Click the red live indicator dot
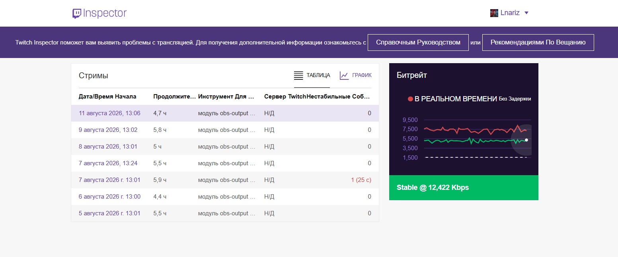This screenshot has width=618, height=257. click(410, 99)
